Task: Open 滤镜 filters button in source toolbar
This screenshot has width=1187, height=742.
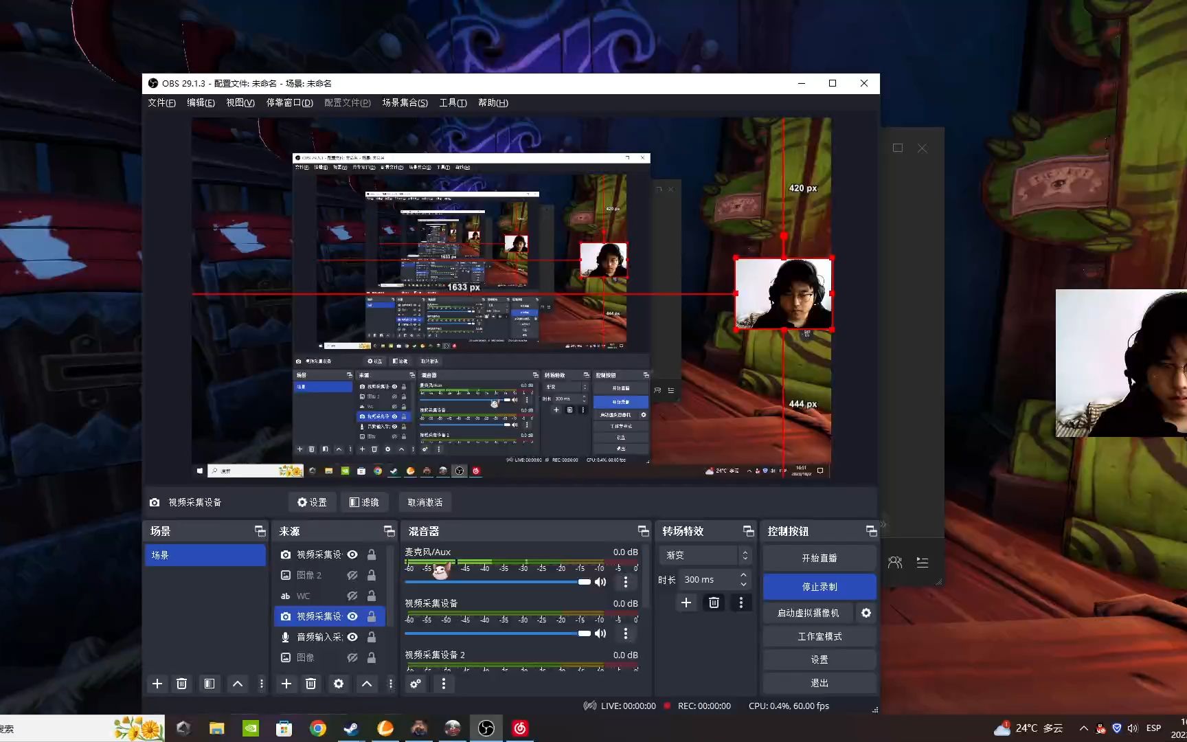Action: coord(364,502)
